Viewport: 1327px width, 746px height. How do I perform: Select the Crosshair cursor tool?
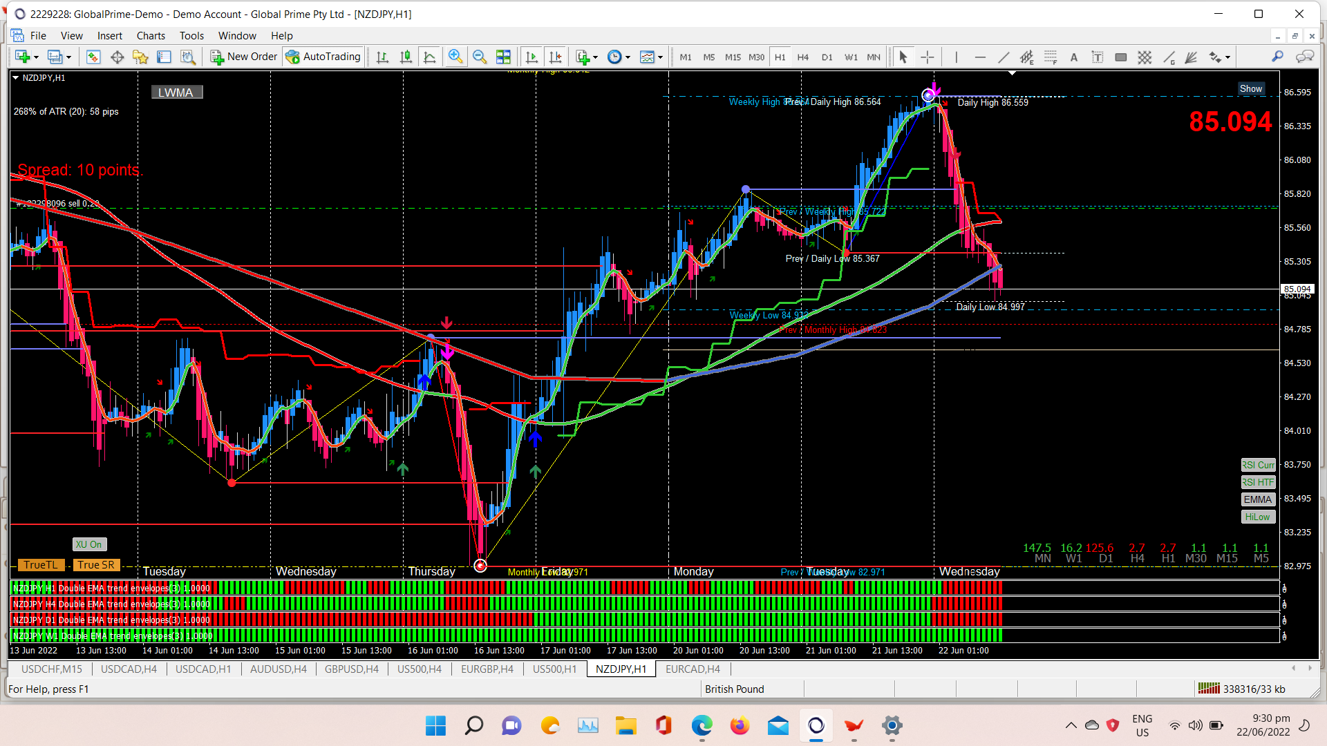pos(928,57)
